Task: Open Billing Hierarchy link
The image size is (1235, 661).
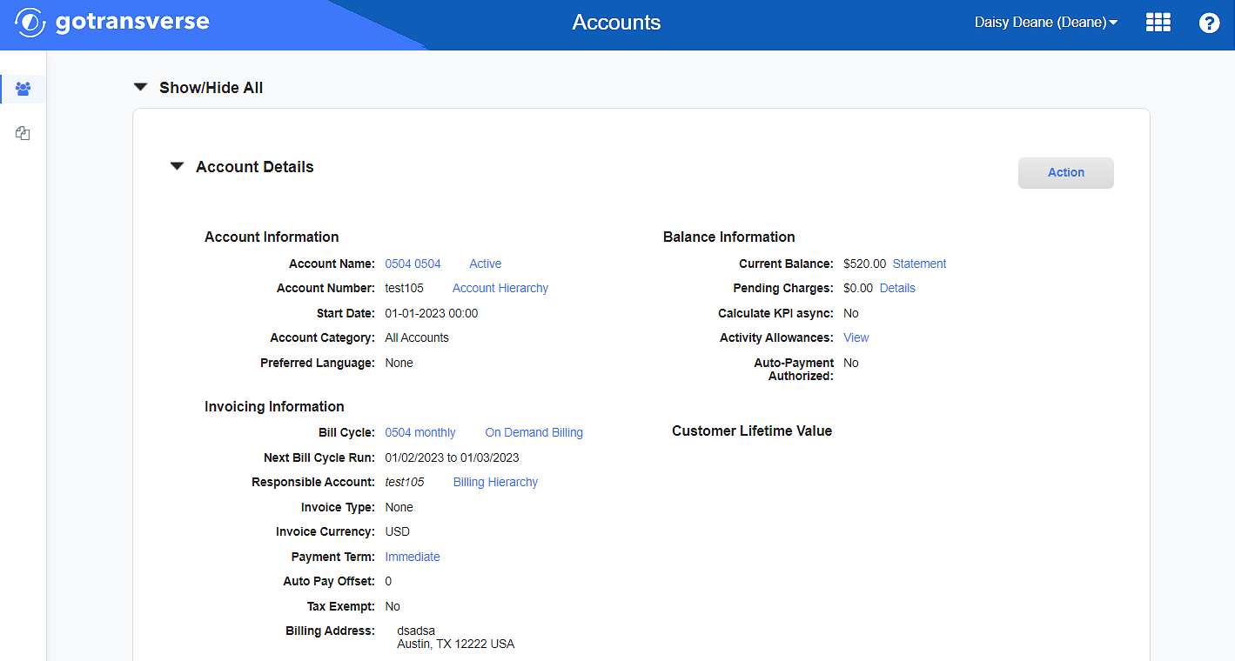Action: click(495, 482)
